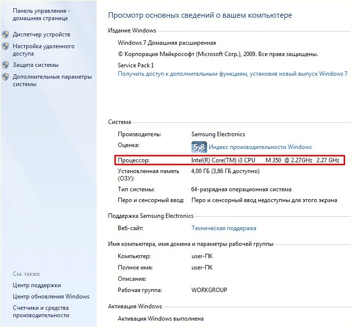Select text Windows 7 Домашняя расширенная
Screen dimensions: 351x327
[x=167, y=43]
